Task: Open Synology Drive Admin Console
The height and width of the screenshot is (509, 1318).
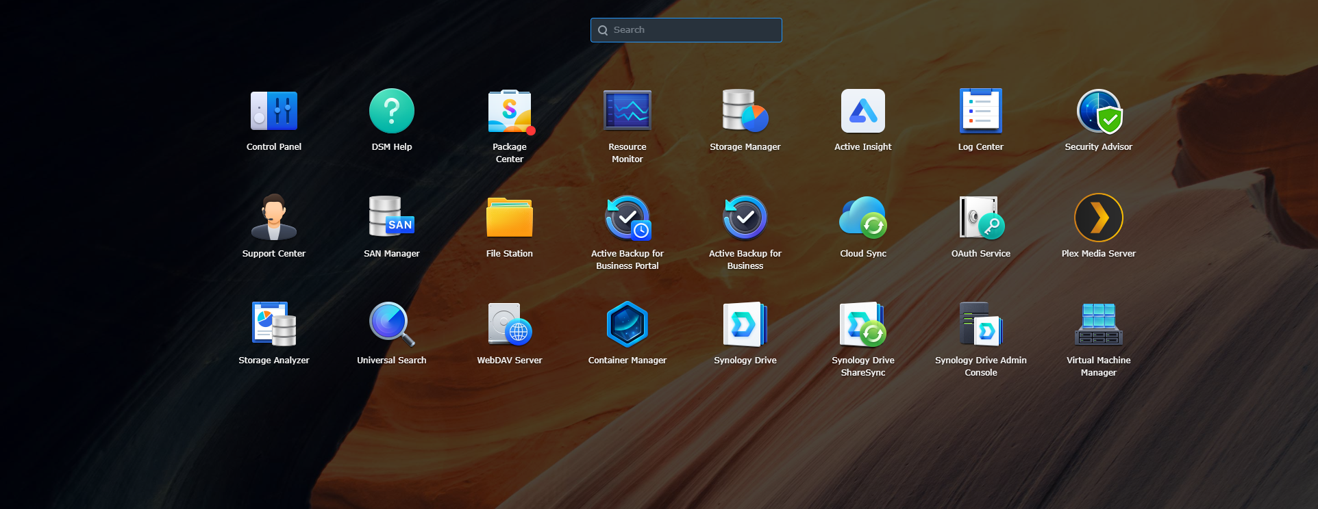Action: [981, 324]
